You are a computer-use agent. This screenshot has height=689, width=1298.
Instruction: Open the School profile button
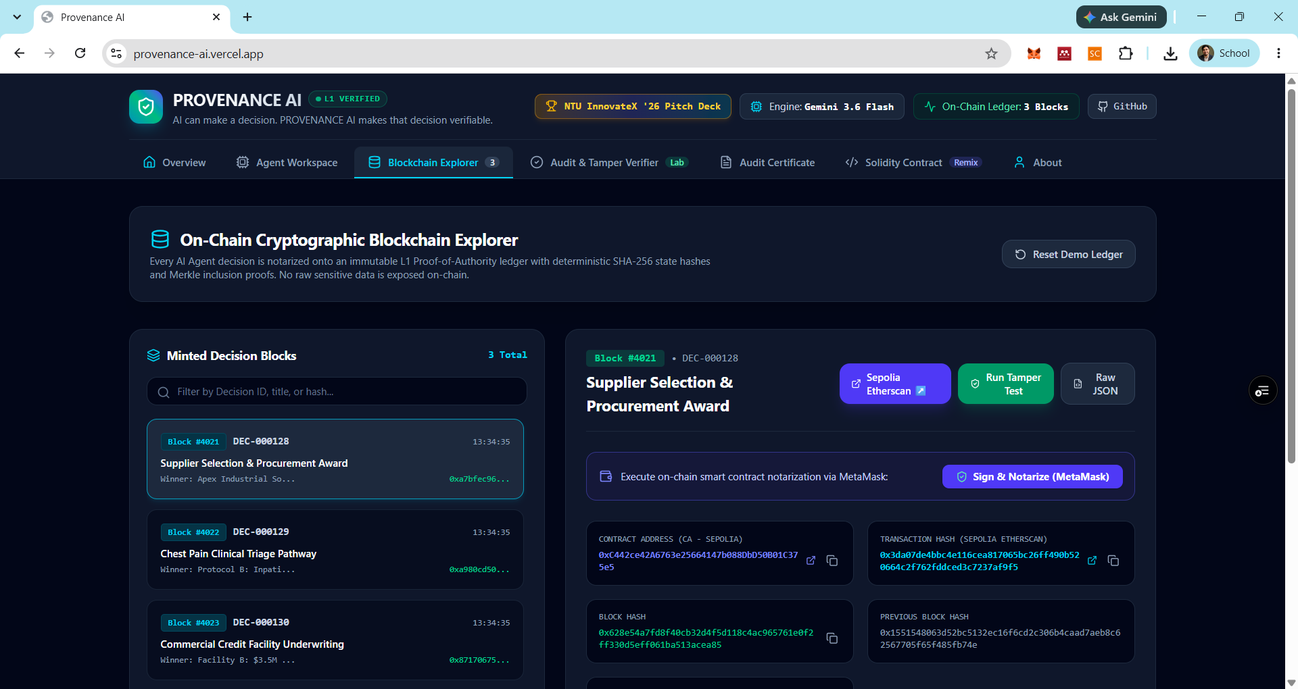tap(1224, 53)
